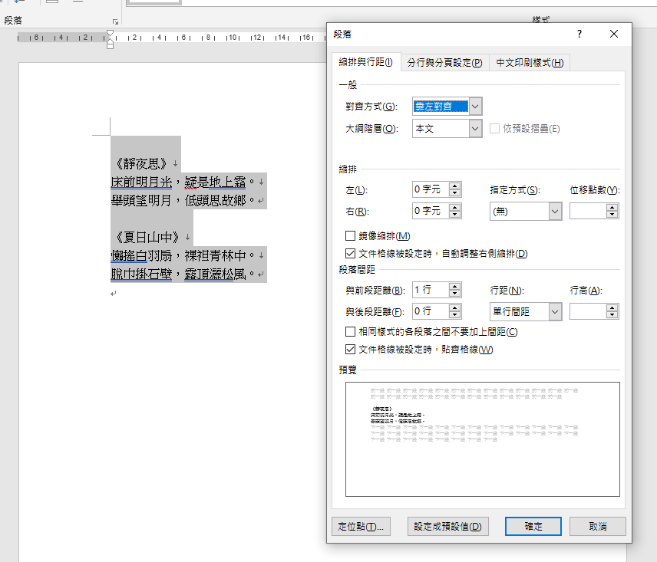Uncheck 文件格線被設定時，貼齊格線 checkbox
Viewport: 657px width, 562px height.
pos(351,350)
